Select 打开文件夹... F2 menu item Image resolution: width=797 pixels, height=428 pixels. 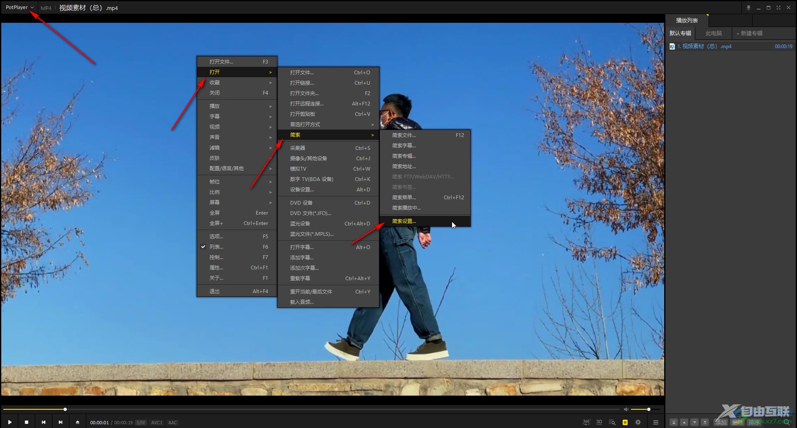pos(328,93)
